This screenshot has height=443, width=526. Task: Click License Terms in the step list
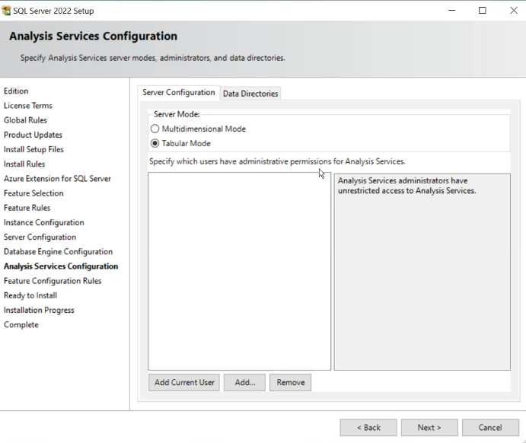tap(28, 106)
